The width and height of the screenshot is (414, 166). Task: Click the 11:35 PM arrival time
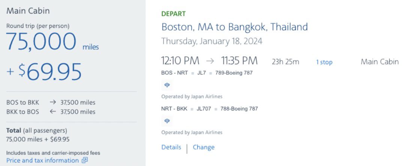pos(239,61)
